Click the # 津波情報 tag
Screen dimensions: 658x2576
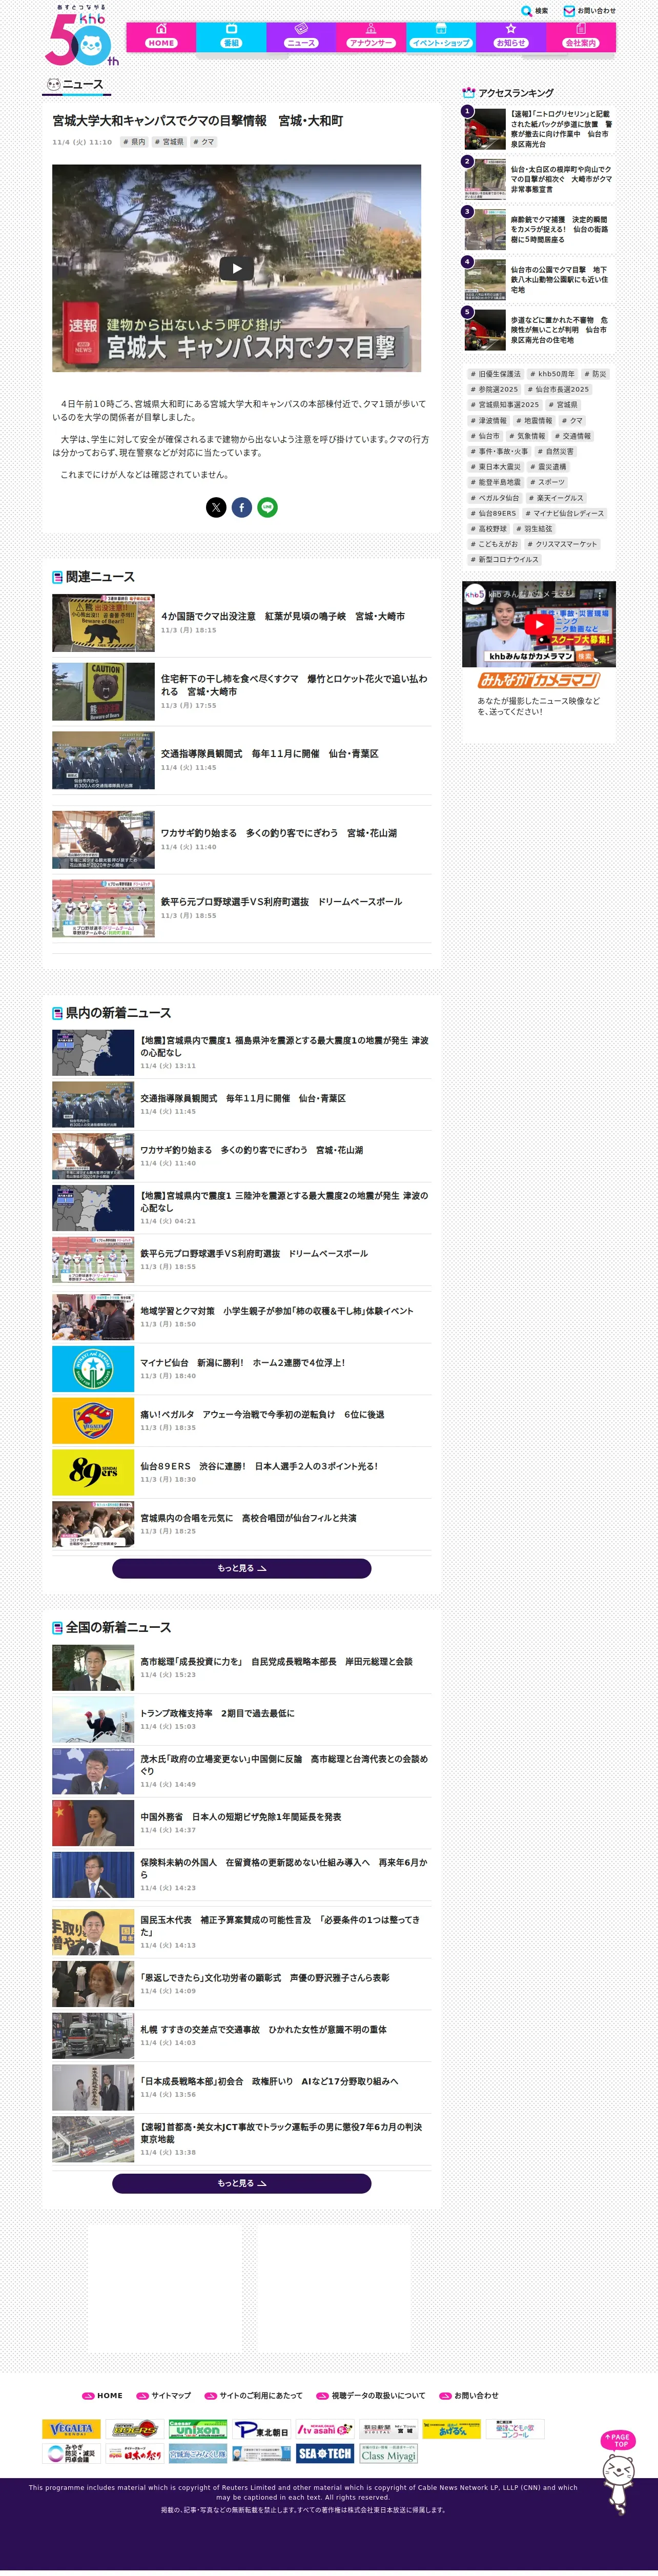(488, 420)
